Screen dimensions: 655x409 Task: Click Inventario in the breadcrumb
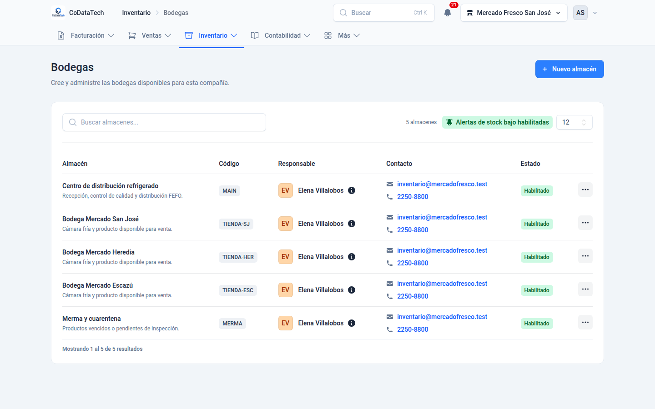pyautogui.click(x=136, y=13)
